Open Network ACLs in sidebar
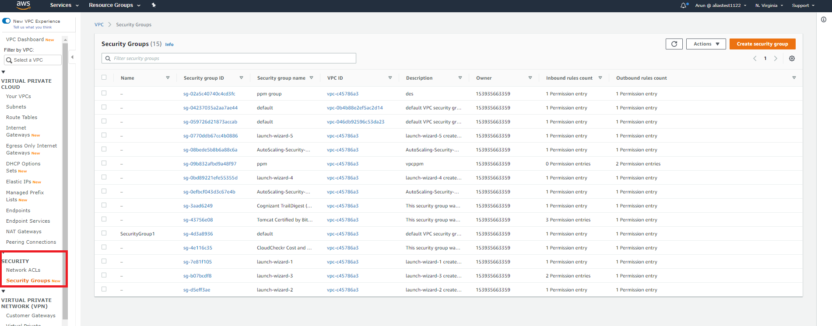Viewport: 832px width, 326px height. click(x=23, y=270)
